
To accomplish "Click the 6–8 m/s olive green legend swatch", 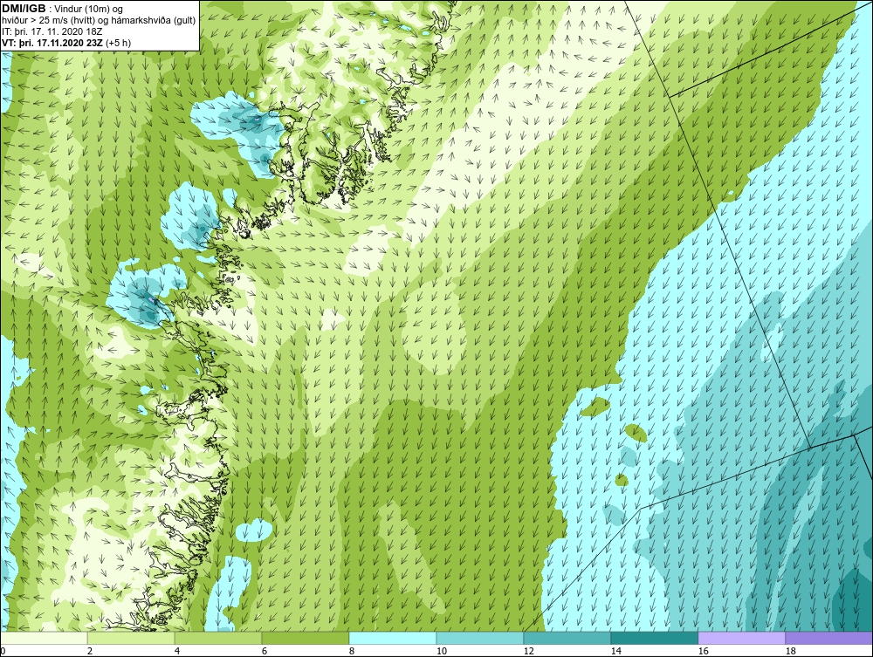I will pos(305,638).
